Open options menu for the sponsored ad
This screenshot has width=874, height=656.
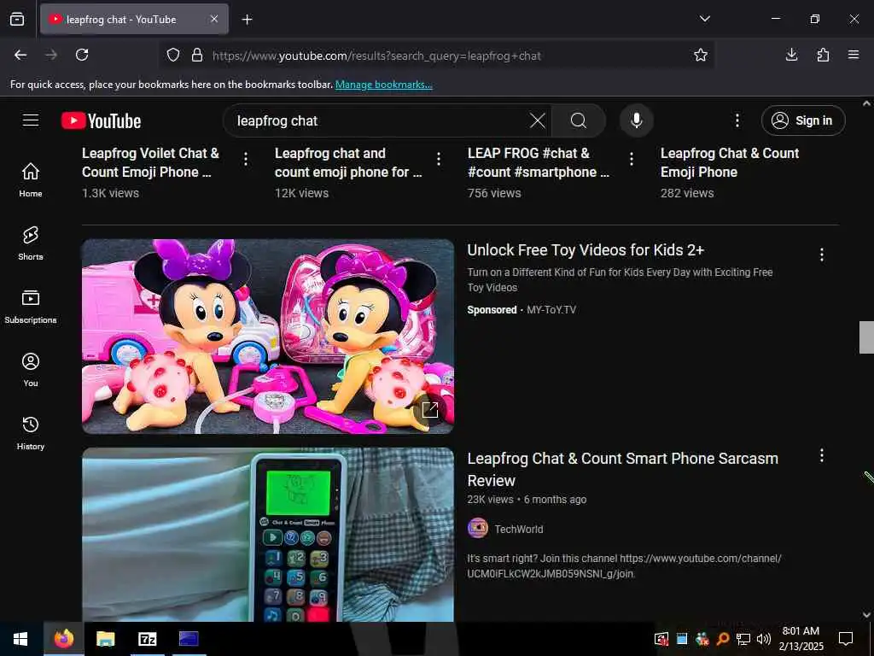coord(822,255)
